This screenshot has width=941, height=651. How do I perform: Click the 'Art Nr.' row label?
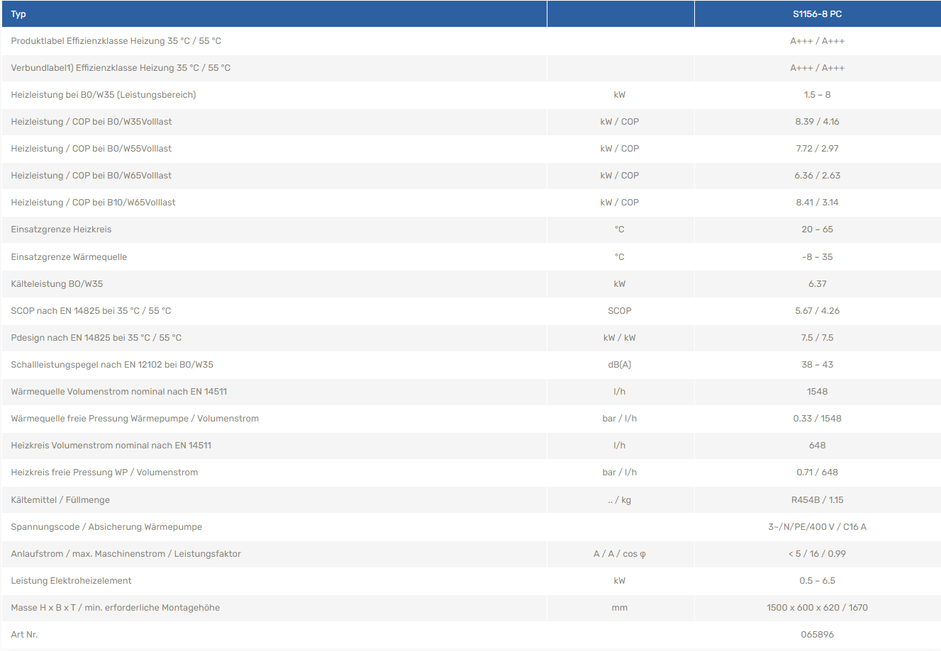[x=24, y=635]
